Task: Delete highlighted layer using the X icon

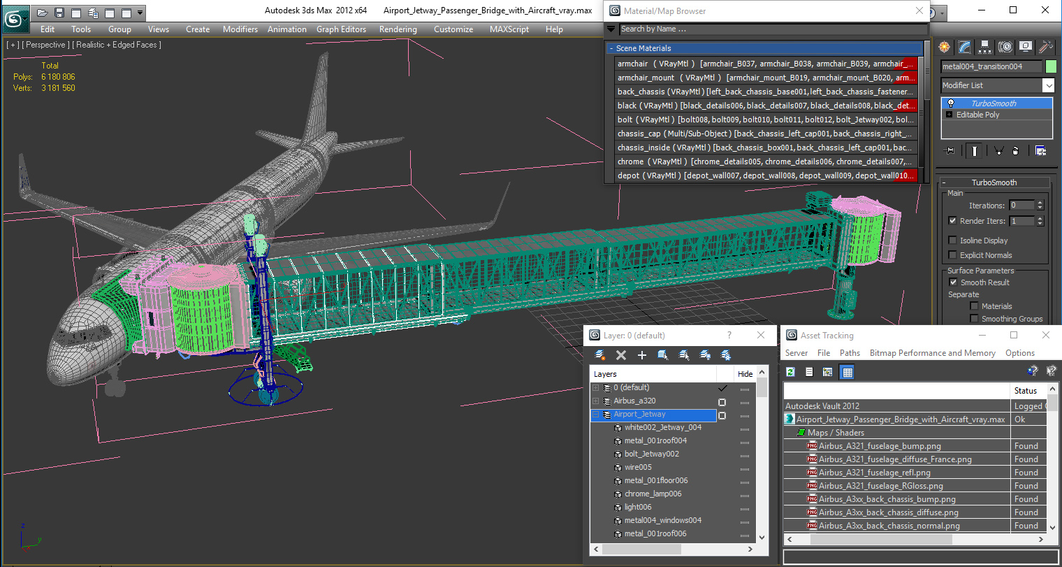Action: pos(621,354)
